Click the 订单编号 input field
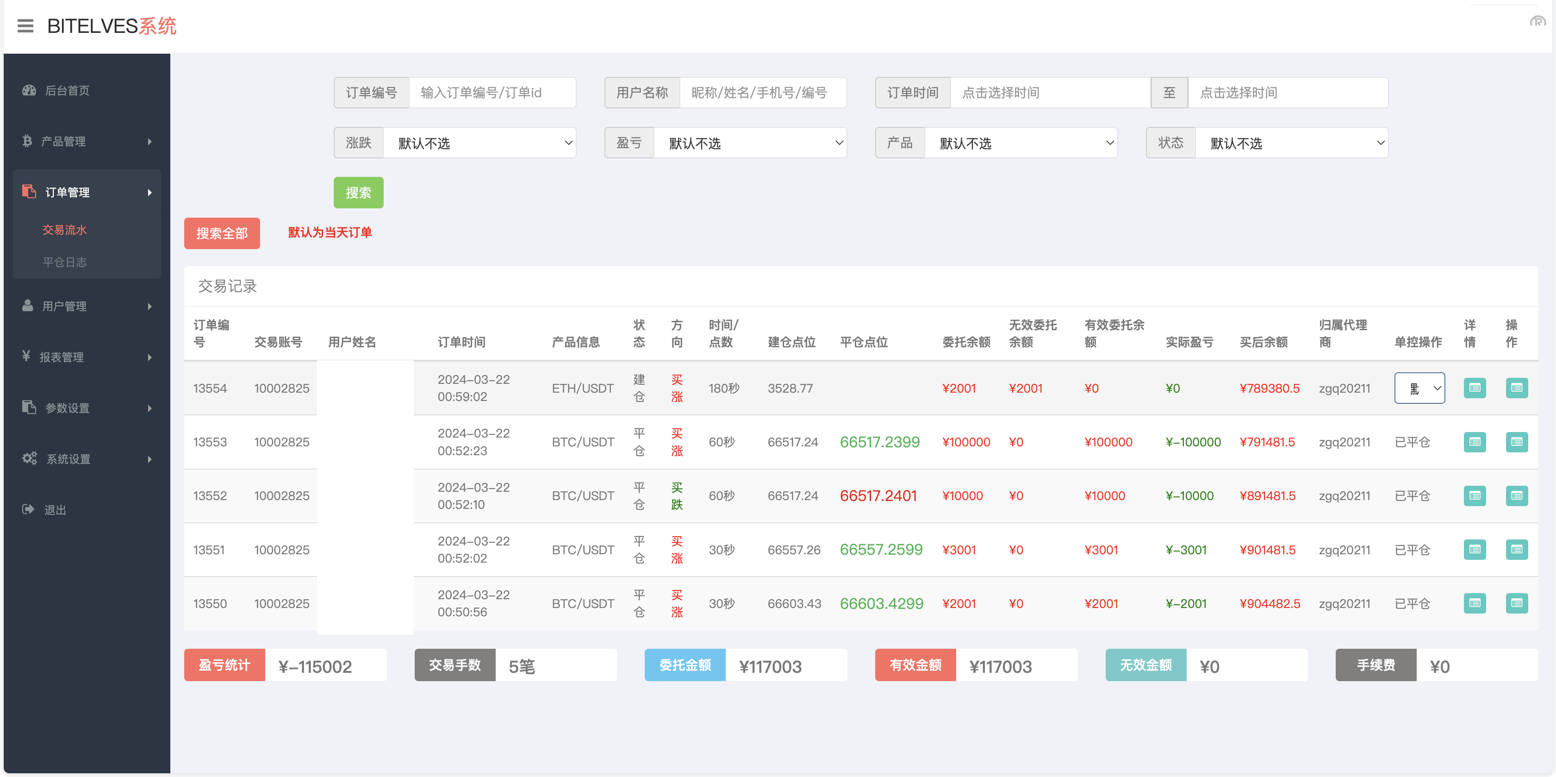Viewport: 1556px width, 777px height. tap(492, 93)
